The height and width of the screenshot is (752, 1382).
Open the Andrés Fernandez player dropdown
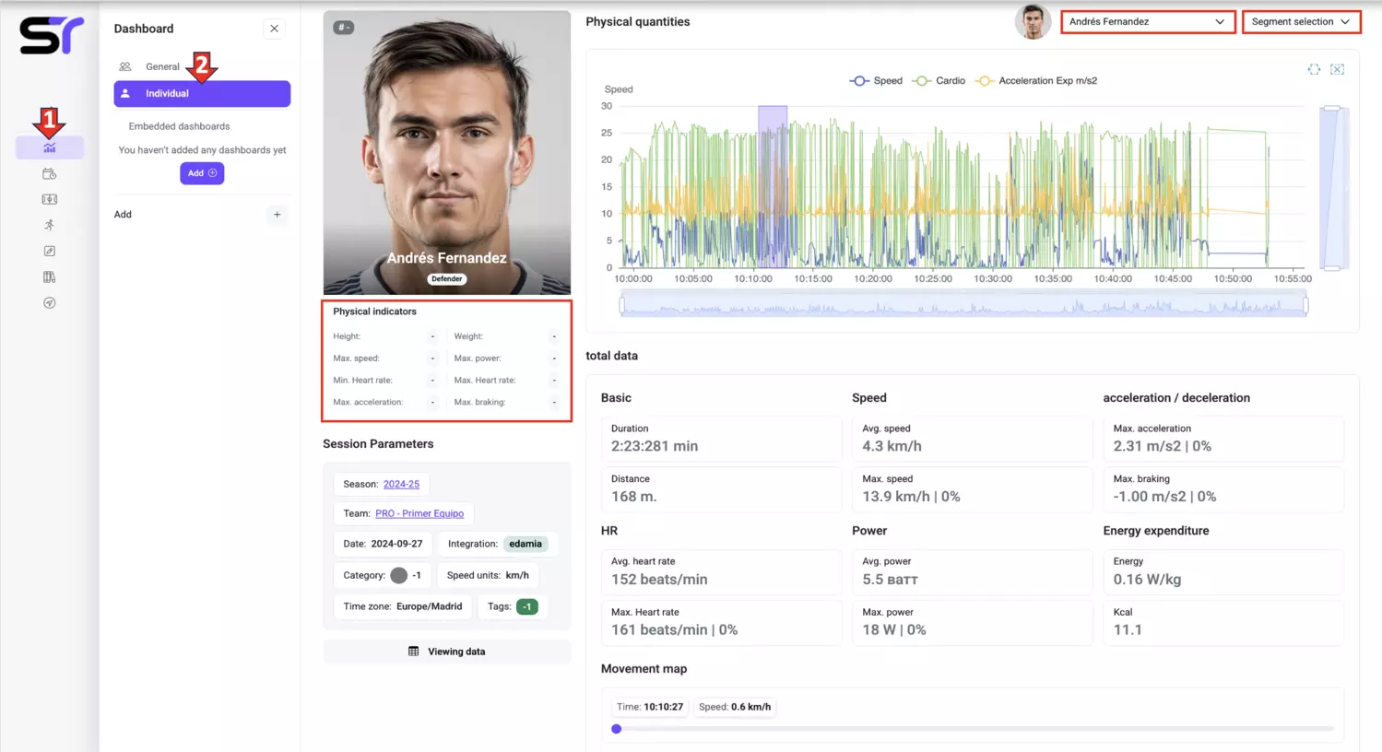[x=1147, y=21]
